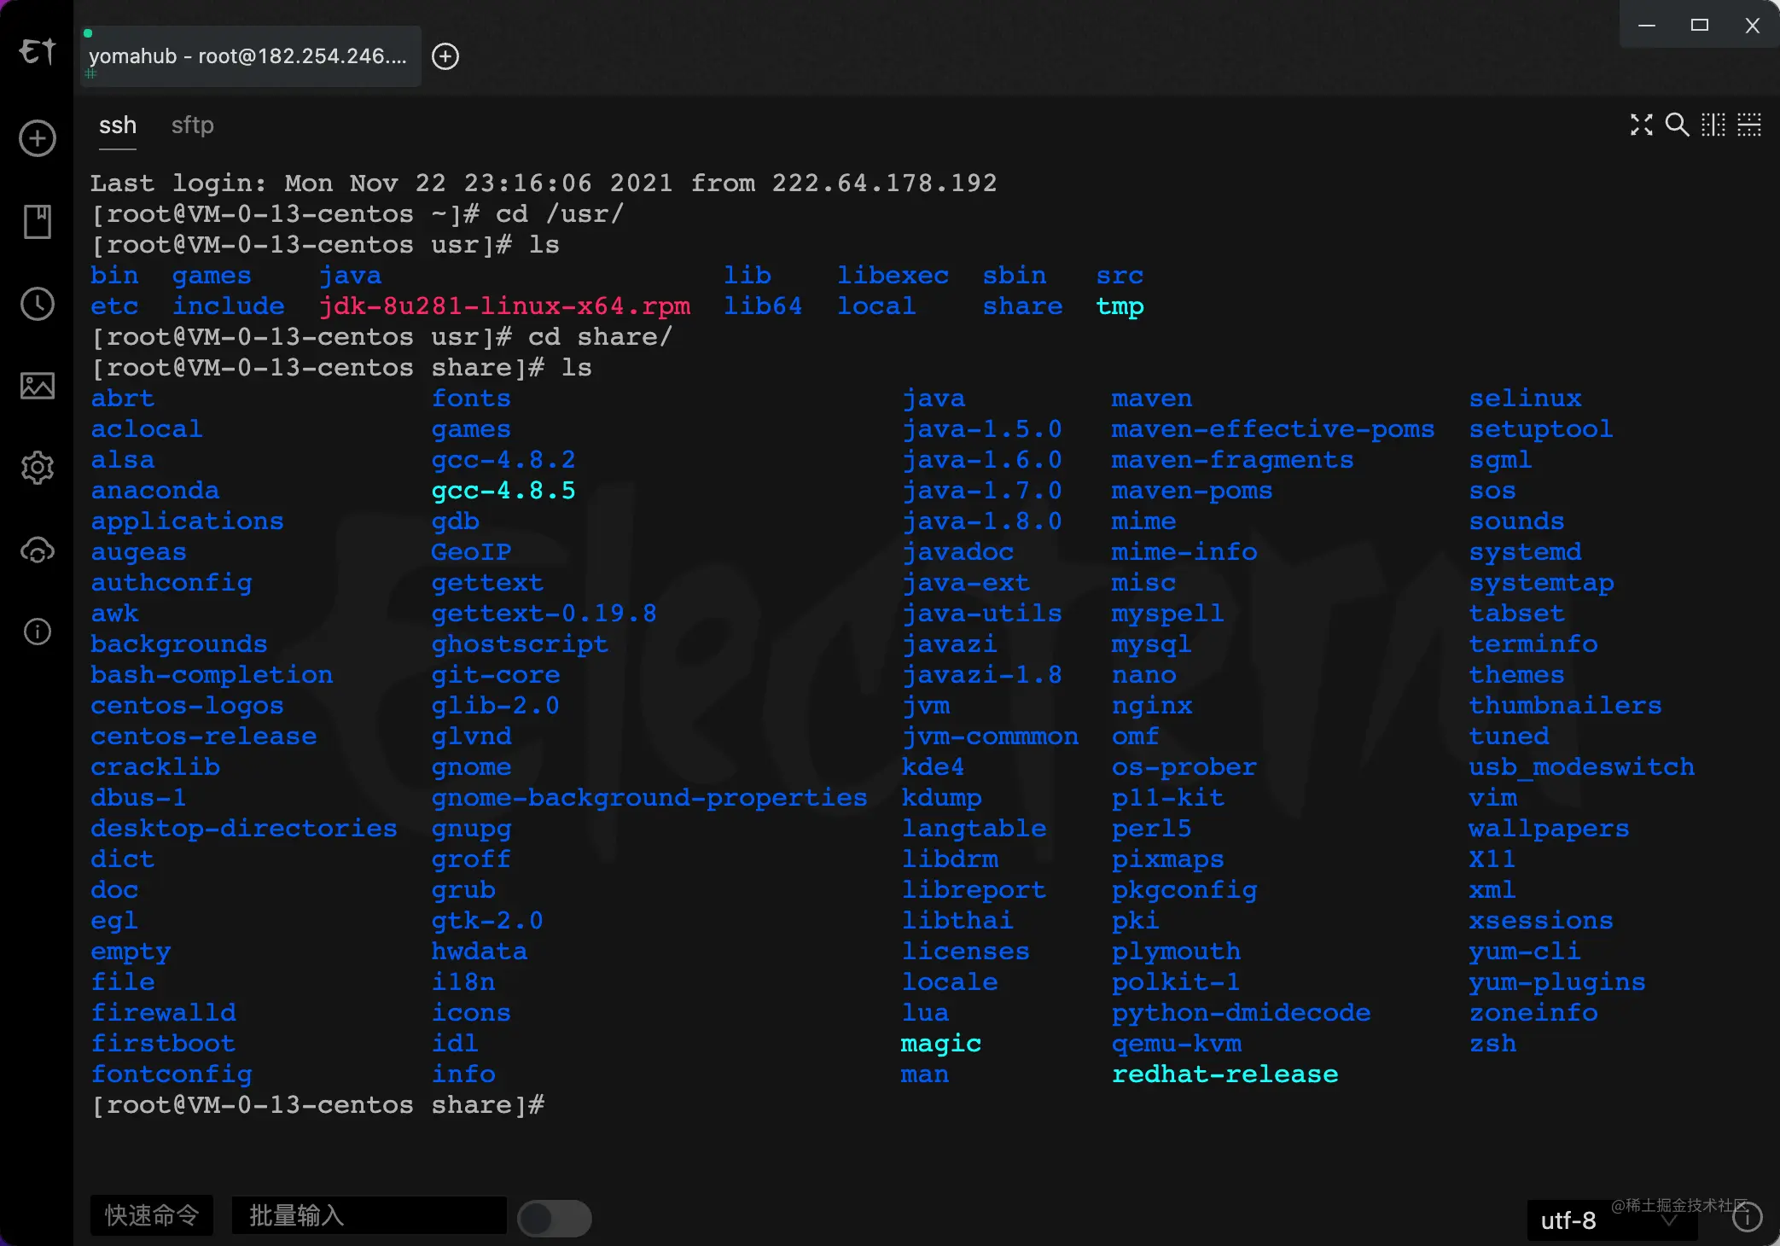Toggle the batch input switch
1780x1246 pixels.
pyautogui.click(x=555, y=1218)
